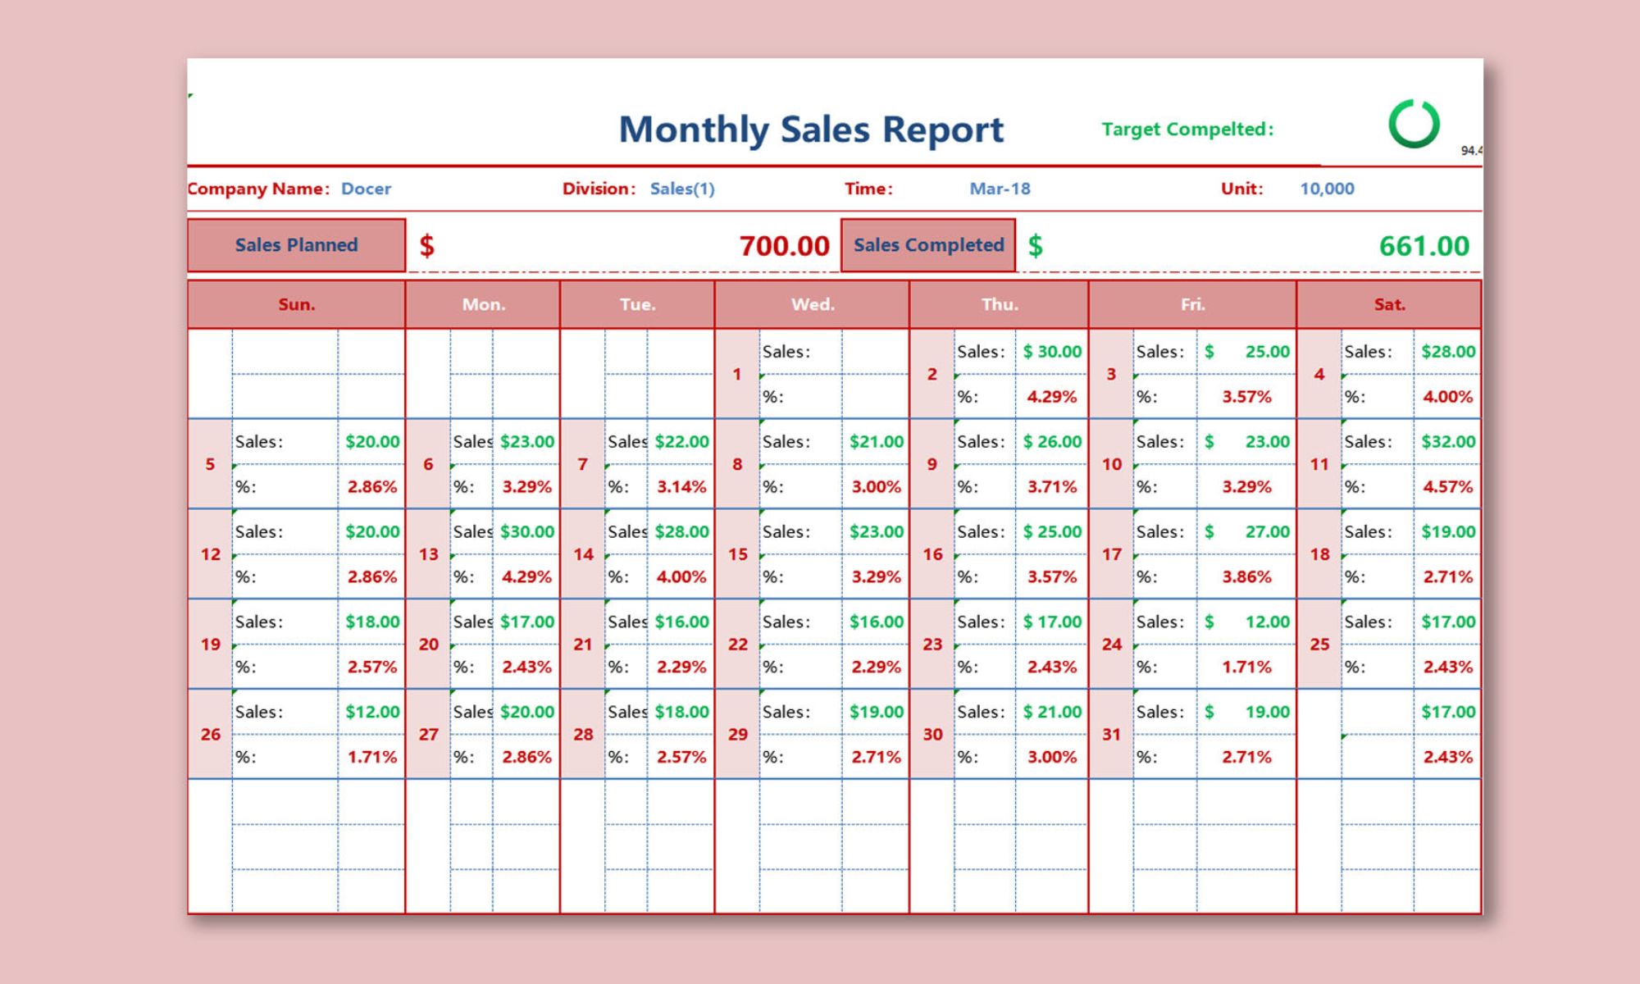Click day 15 date cell

pos(737,554)
